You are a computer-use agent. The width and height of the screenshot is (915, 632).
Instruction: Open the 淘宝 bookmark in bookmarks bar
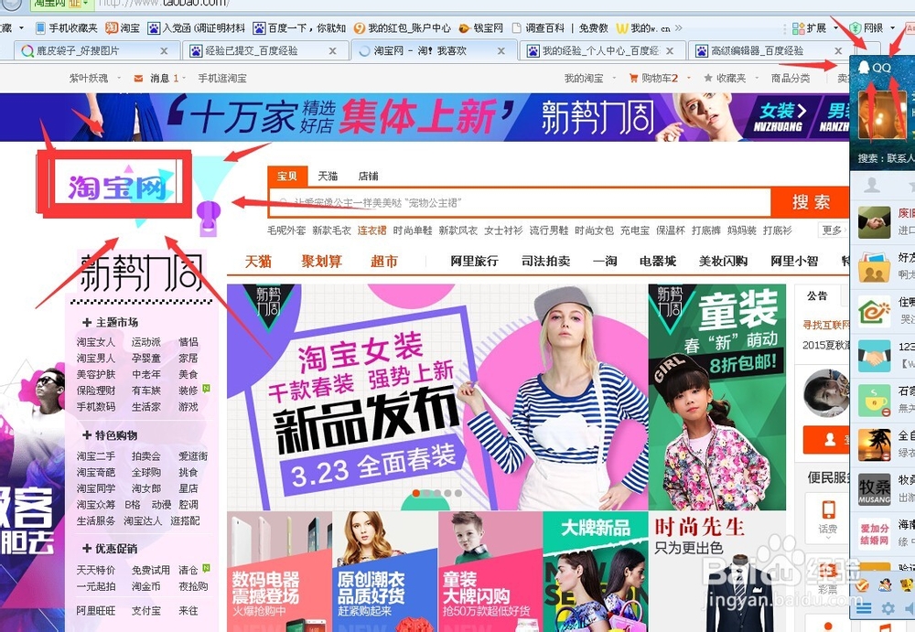(x=123, y=28)
